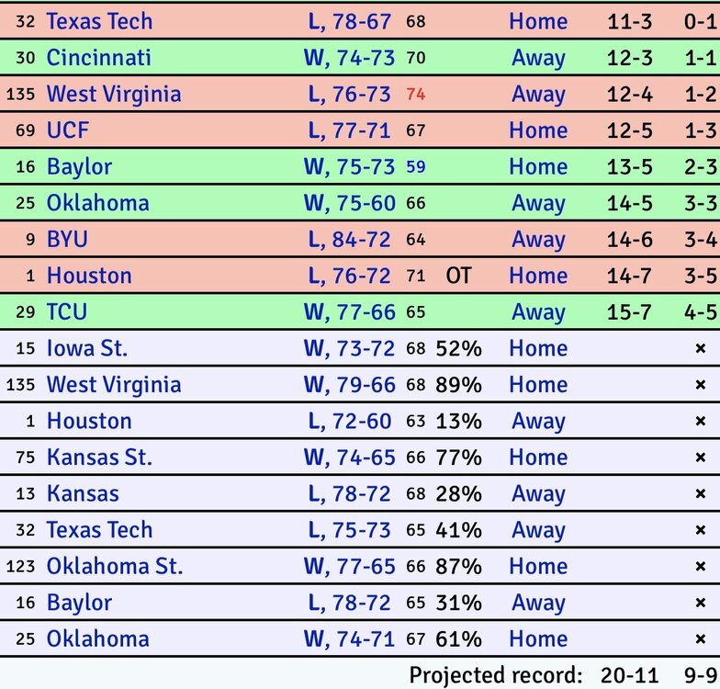This screenshot has width=720, height=689.
Task: Open the W, 79-66 projected game
Action: tap(349, 385)
